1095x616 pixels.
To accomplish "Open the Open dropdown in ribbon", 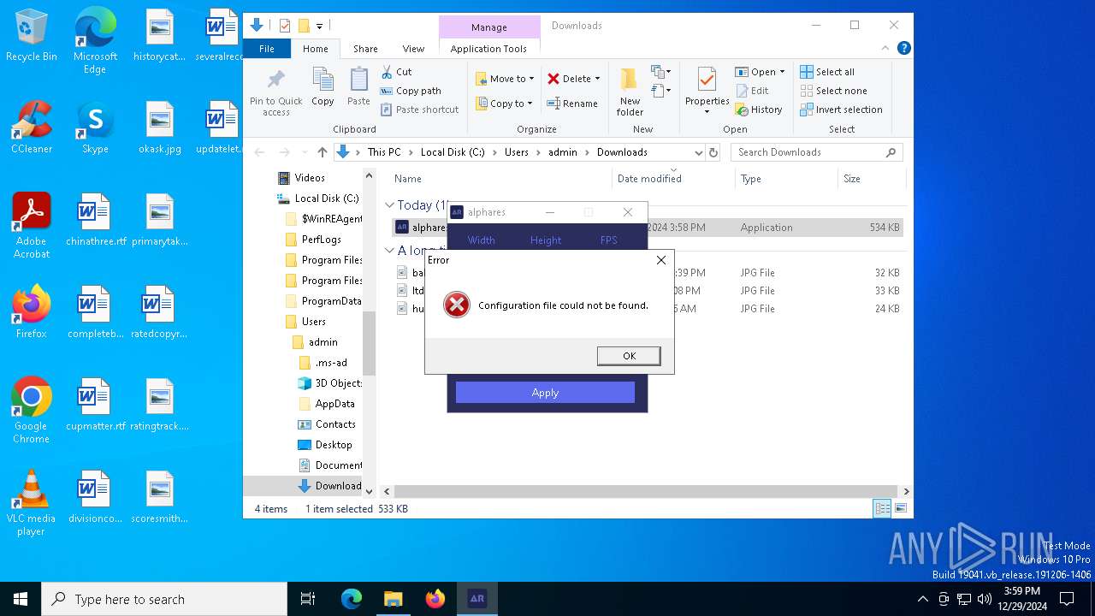I will tap(760, 72).
